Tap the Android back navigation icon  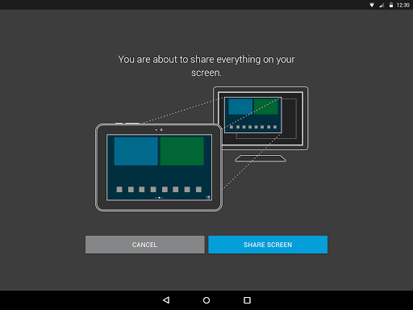(166, 300)
